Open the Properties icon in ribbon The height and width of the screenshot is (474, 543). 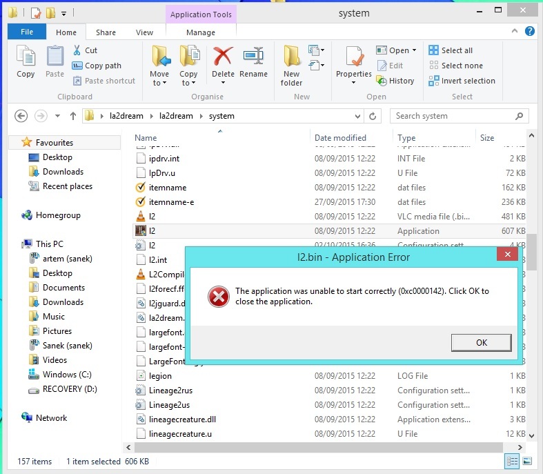click(354, 60)
